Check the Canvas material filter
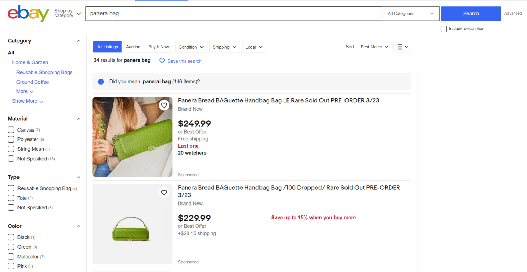The width and height of the screenshot is (527, 272). (x=11, y=130)
